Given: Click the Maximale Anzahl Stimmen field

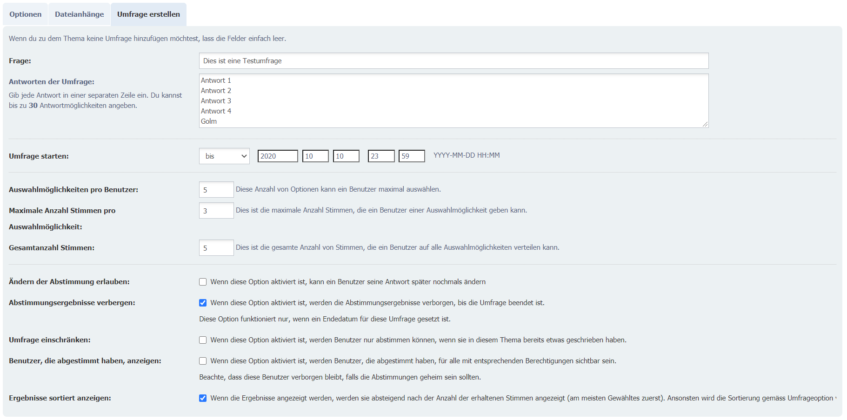Looking at the screenshot, I should click(216, 211).
